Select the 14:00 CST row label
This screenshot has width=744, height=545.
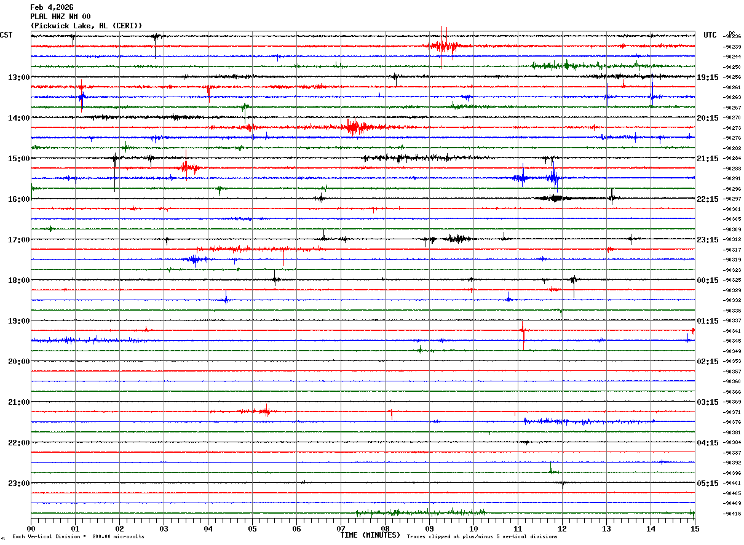click(18, 117)
